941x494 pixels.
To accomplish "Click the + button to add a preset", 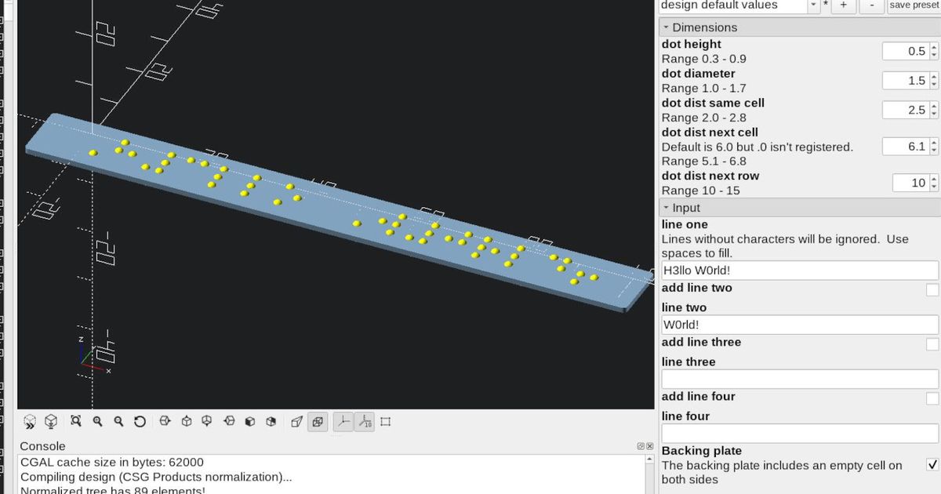I will pos(843,5).
